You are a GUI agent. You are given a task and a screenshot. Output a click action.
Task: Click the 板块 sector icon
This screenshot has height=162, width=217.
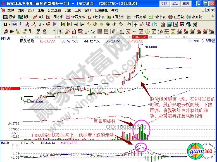[24, 17]
